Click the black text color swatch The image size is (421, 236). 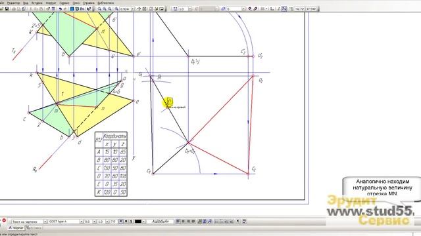click(138, 222)
